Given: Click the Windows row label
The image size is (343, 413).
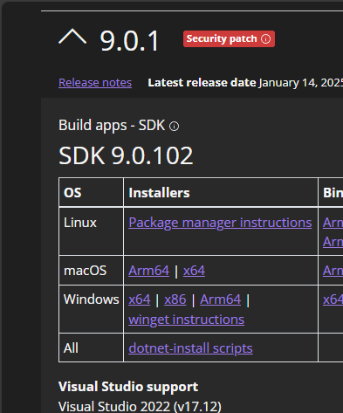Looking at the screenshot, I should click(x=92, y=299).
